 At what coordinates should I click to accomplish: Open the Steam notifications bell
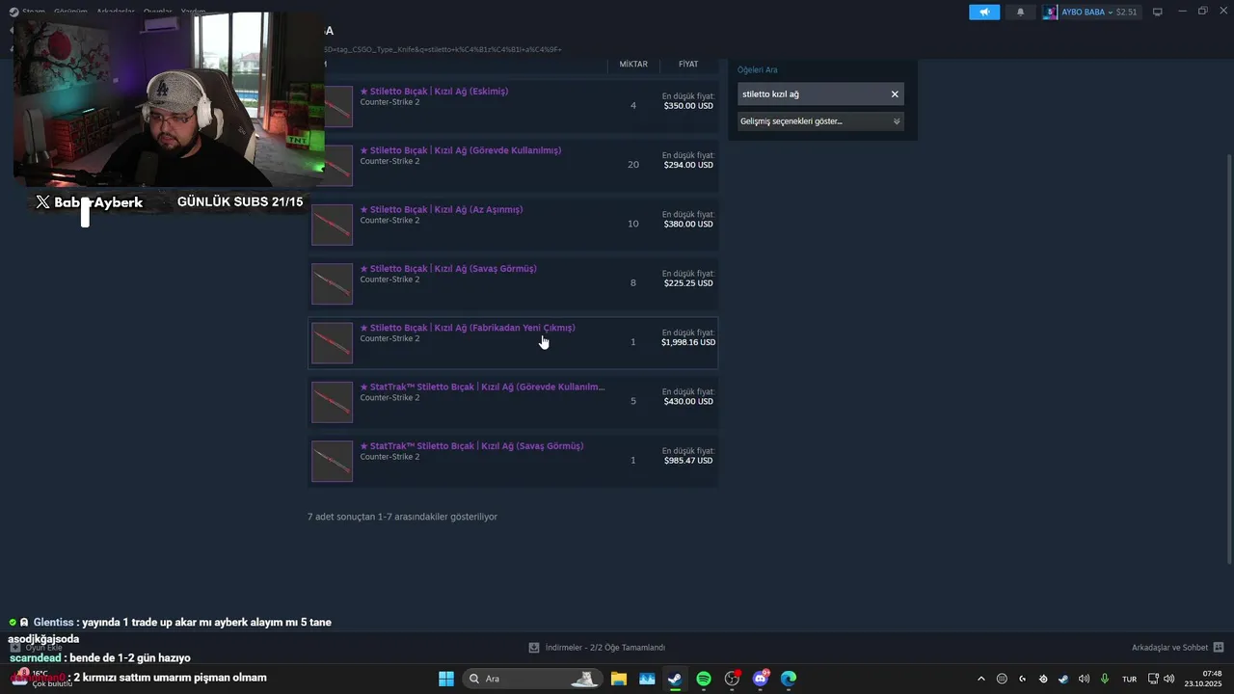pos(1021,12)
